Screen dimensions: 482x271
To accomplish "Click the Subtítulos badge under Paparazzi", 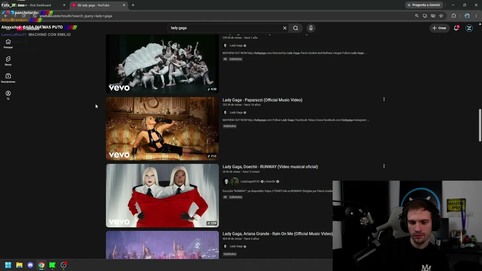I will click(x=229, y=126).
